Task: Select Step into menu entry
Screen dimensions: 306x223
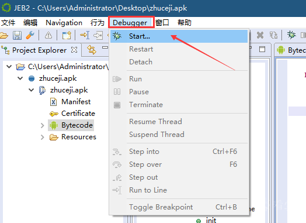Action: [x=179, y=152]
